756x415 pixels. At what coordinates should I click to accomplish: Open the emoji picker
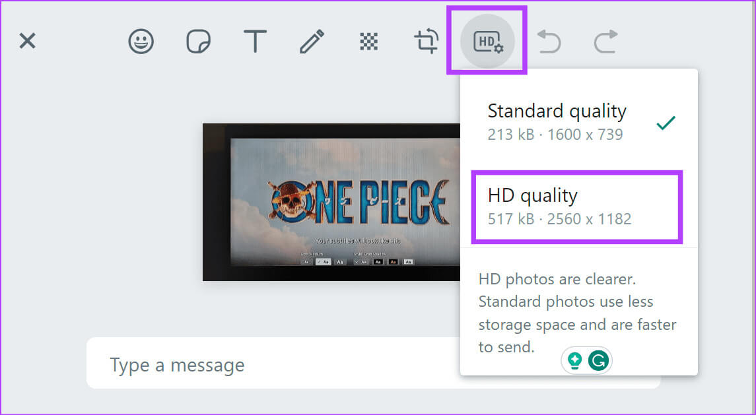(141, 41)
